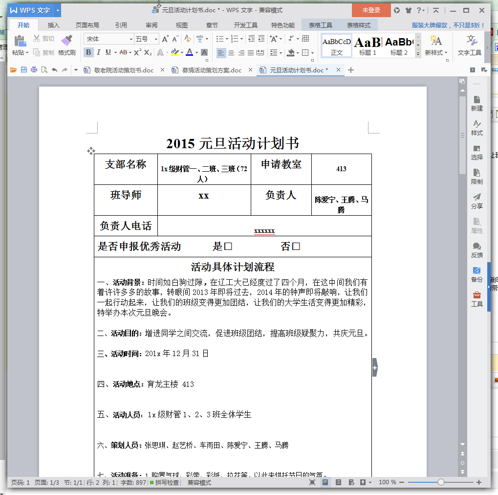
Task: Click the 未登录 login button
Action: 370,10
